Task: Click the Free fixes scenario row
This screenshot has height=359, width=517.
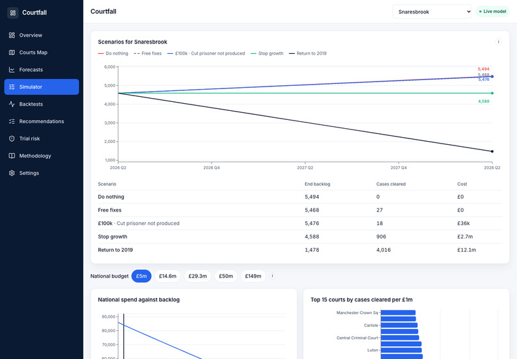Action: coord(300,210)
